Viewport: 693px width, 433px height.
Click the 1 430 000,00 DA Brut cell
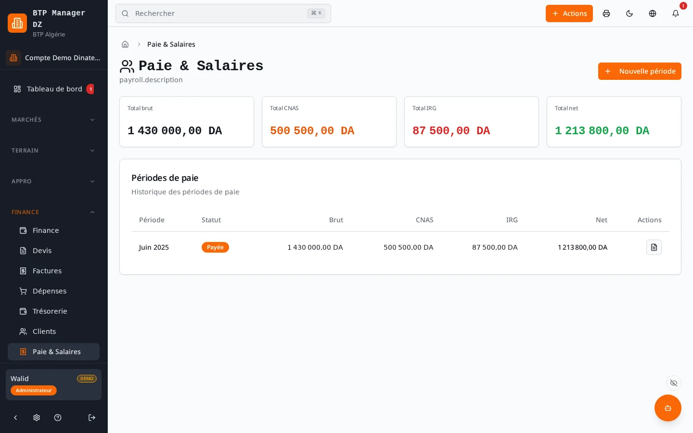click(315, 247)
